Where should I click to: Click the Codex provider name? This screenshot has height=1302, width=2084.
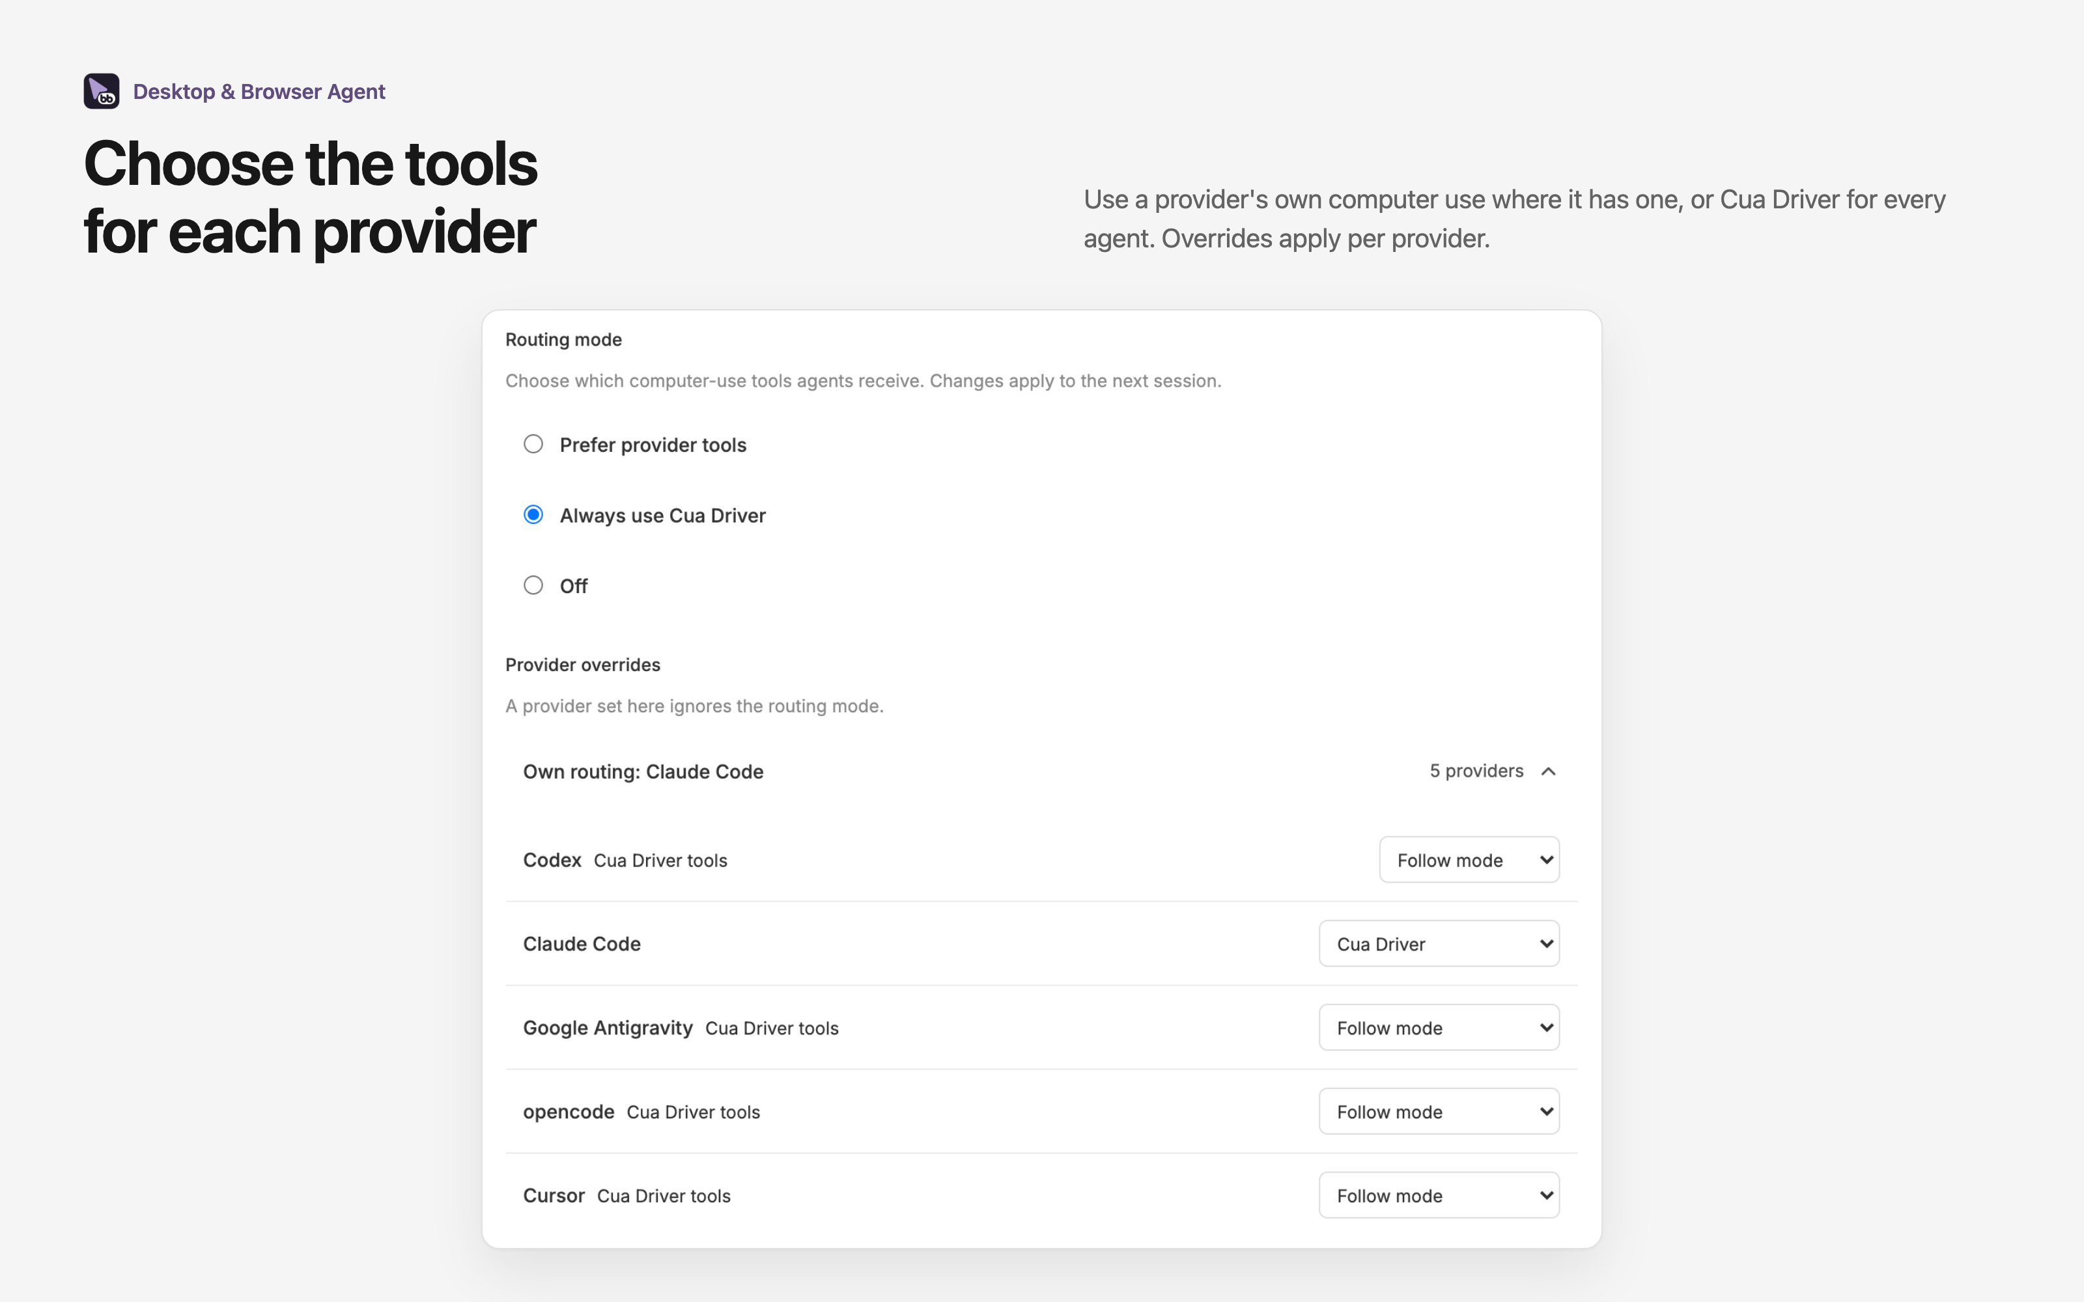click(x=552, y=860)
